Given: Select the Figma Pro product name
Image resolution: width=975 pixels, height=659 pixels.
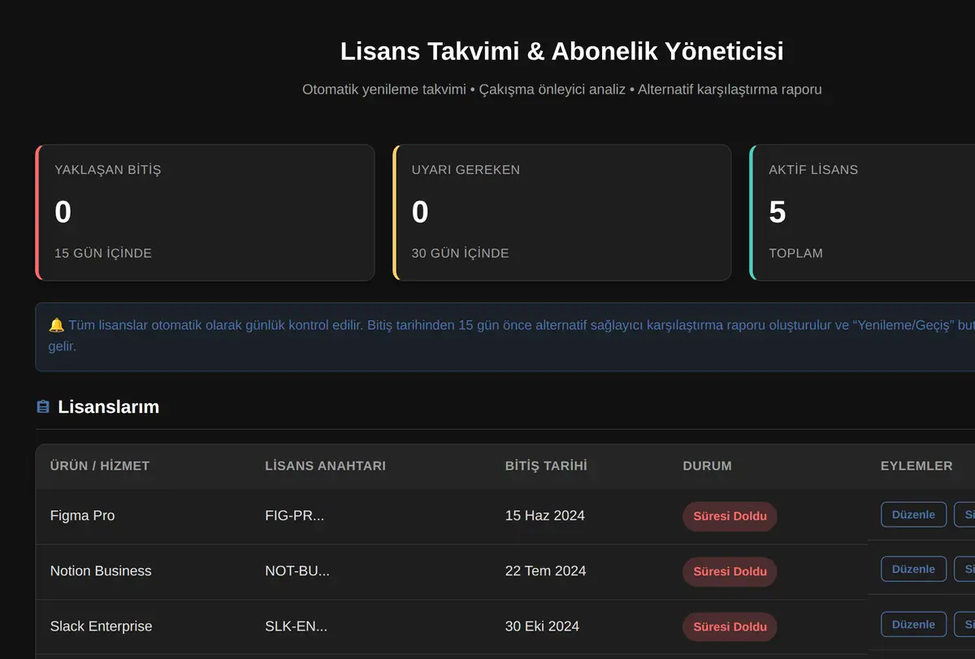Looking at the screenshot, I should pos(82,515).
